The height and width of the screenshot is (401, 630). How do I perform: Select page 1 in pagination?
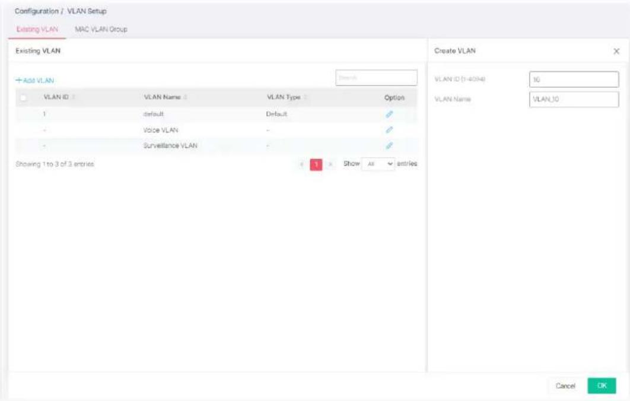316,164
